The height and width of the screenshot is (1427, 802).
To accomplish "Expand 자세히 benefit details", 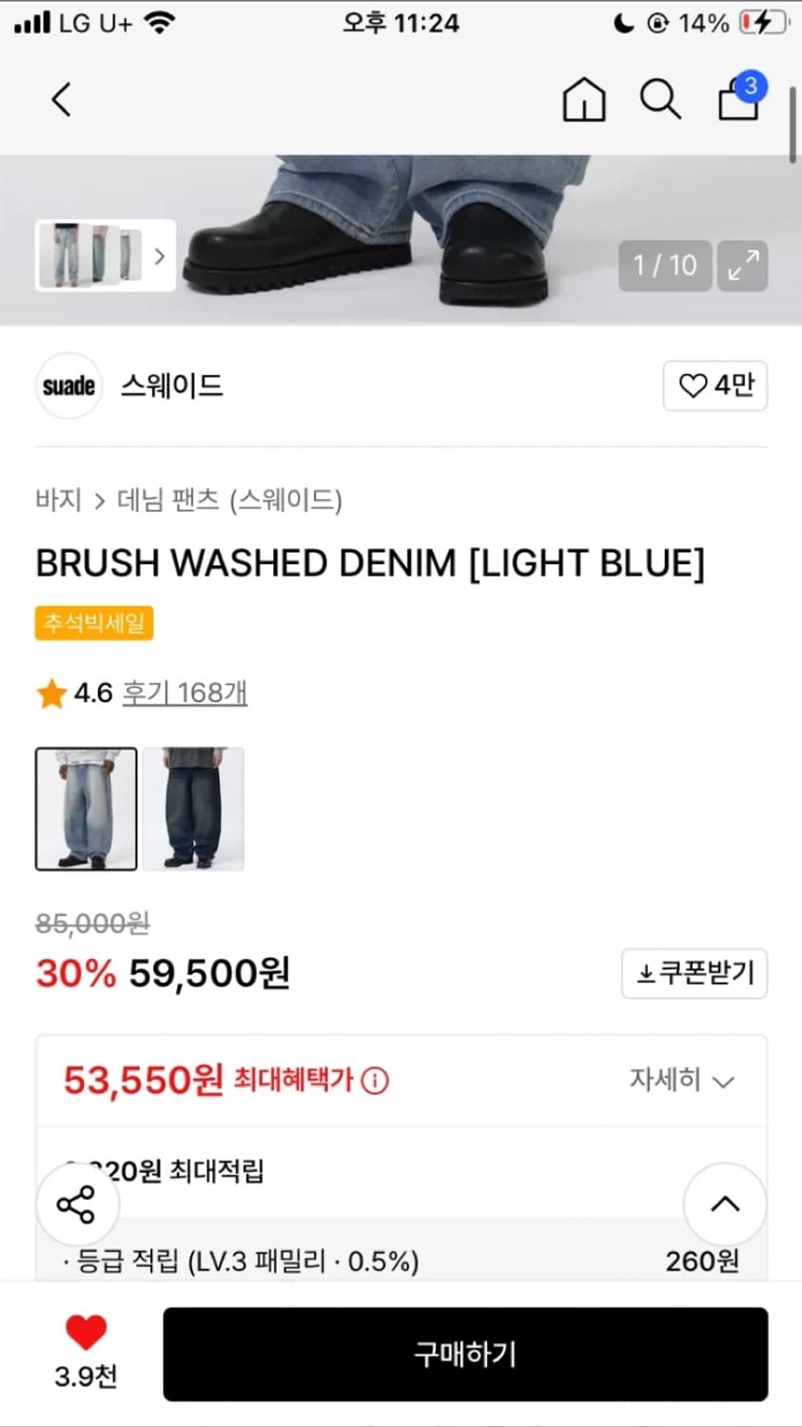I will 682,1081.
